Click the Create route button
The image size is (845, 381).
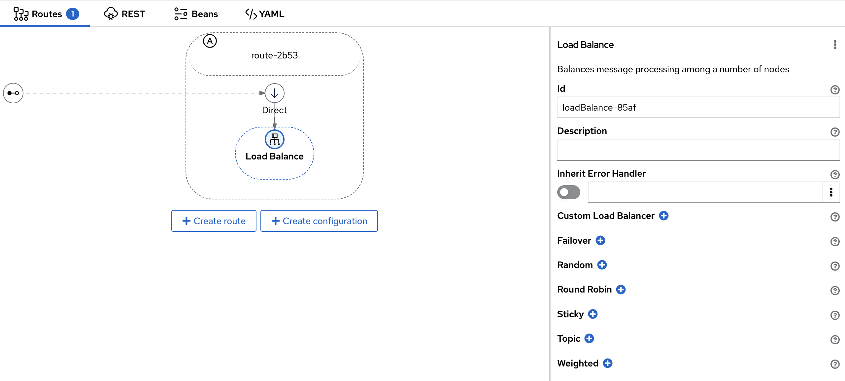[214, 221]
